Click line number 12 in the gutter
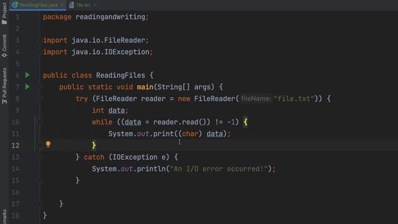Viewport: 398px width, 224px height. (x=16, y=146)
